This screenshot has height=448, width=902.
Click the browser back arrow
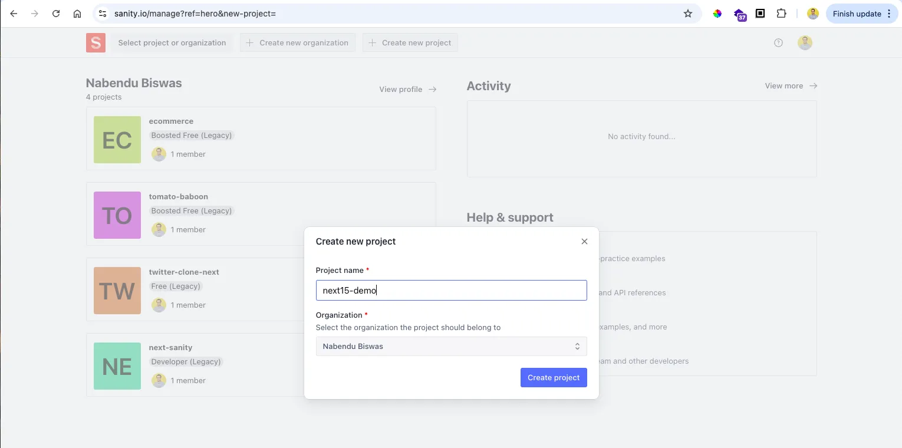tap(14, 14)
